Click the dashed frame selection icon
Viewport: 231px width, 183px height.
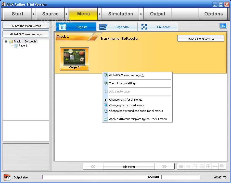coord(201,166)
